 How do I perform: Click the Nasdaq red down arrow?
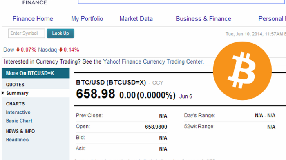pyautogui.click(x=61, y=50)
